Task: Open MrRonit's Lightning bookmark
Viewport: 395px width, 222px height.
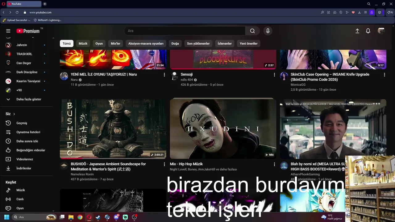Action: (x=47, y=20)
